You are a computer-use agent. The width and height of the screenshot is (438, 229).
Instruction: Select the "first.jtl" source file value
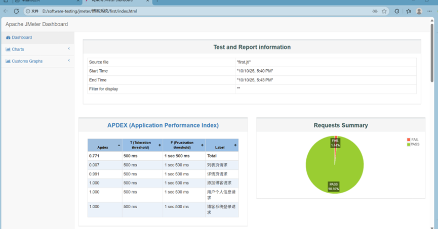[244, 62]
